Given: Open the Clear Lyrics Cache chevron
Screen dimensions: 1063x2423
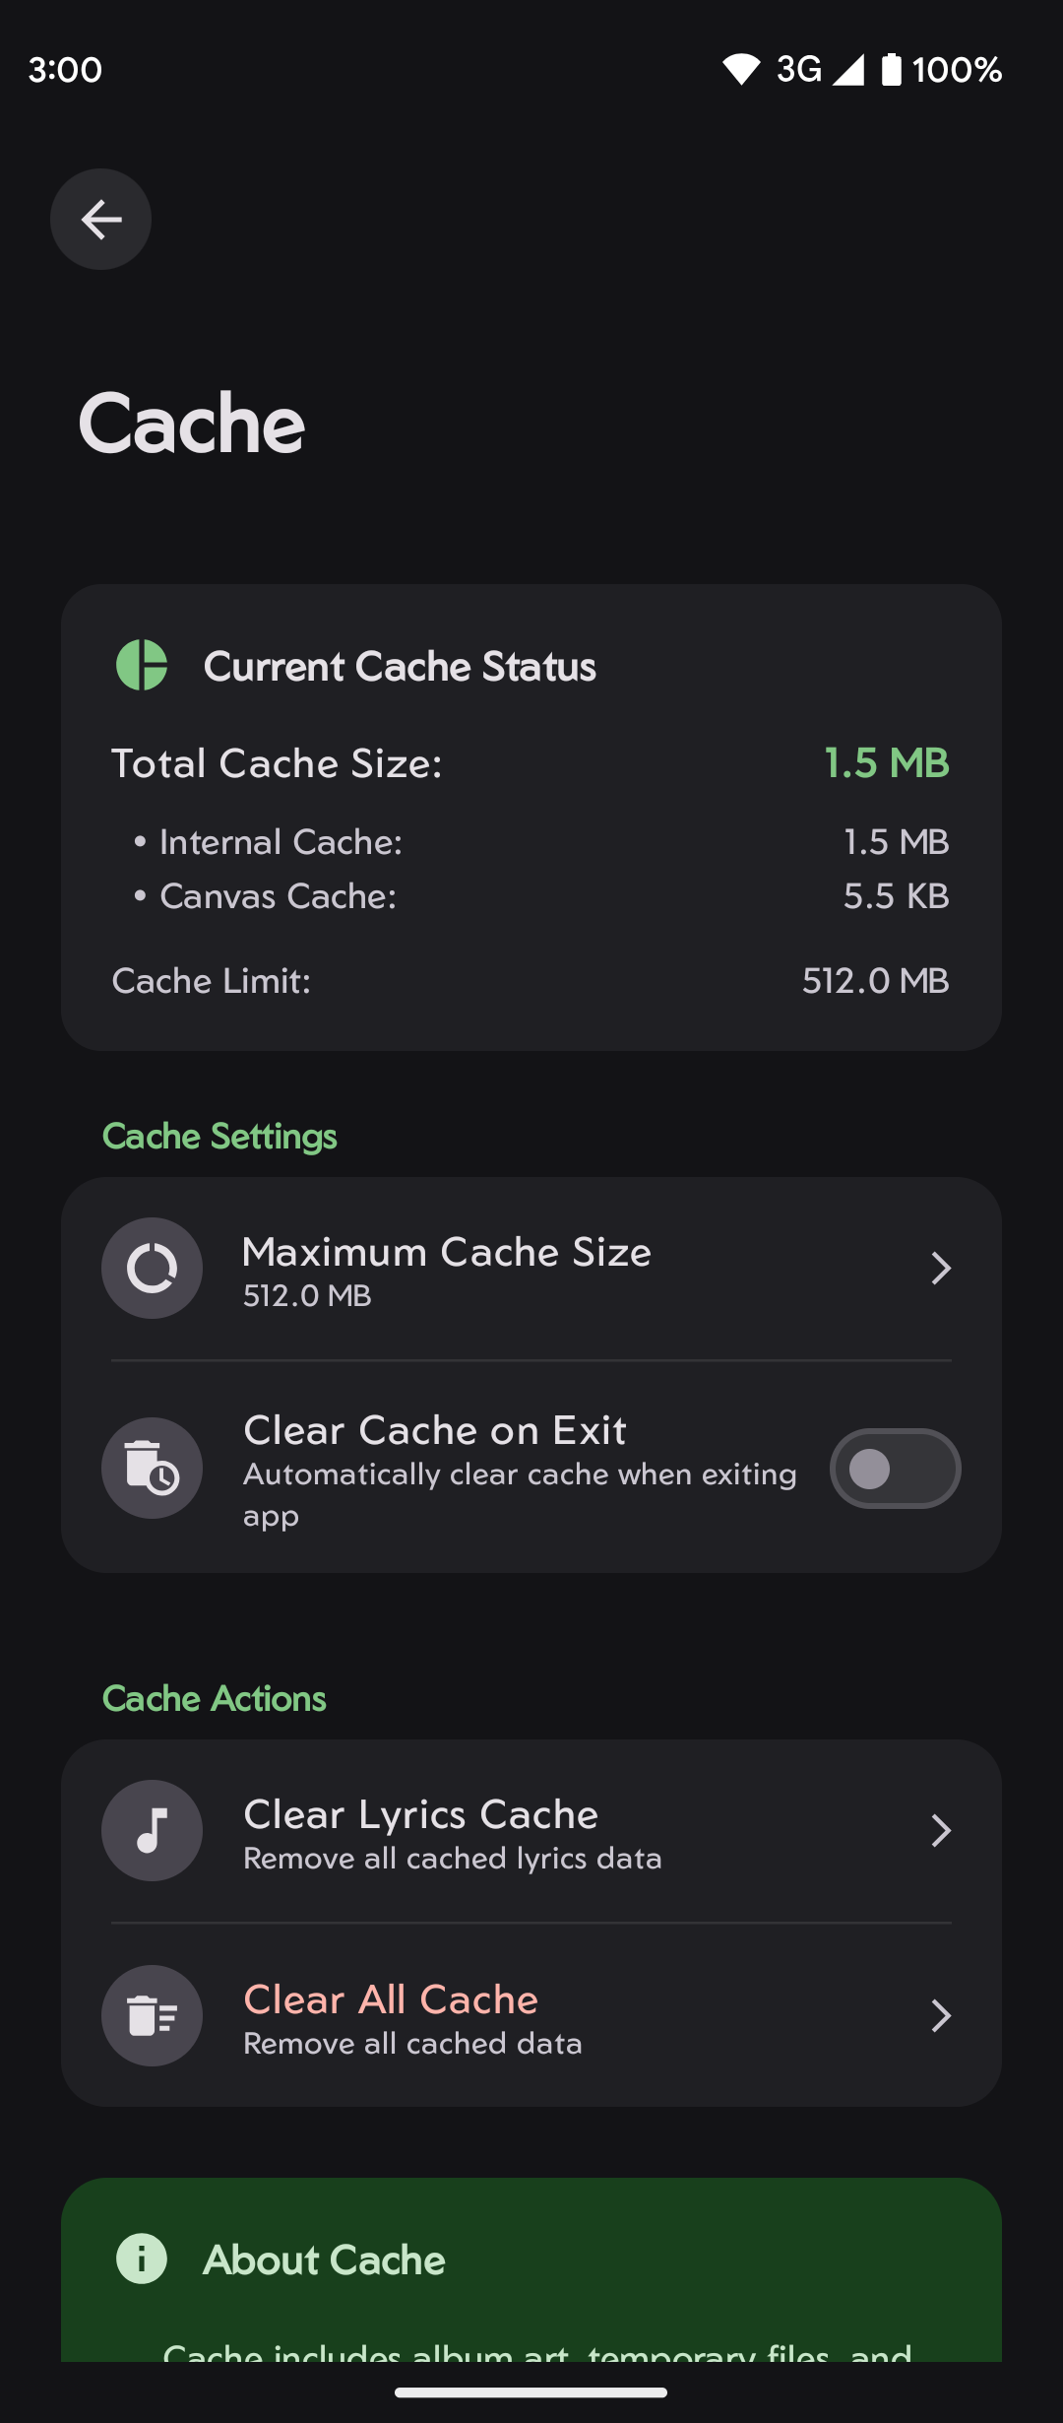Looking at the screenshot, I should [x=941, y=1830].
